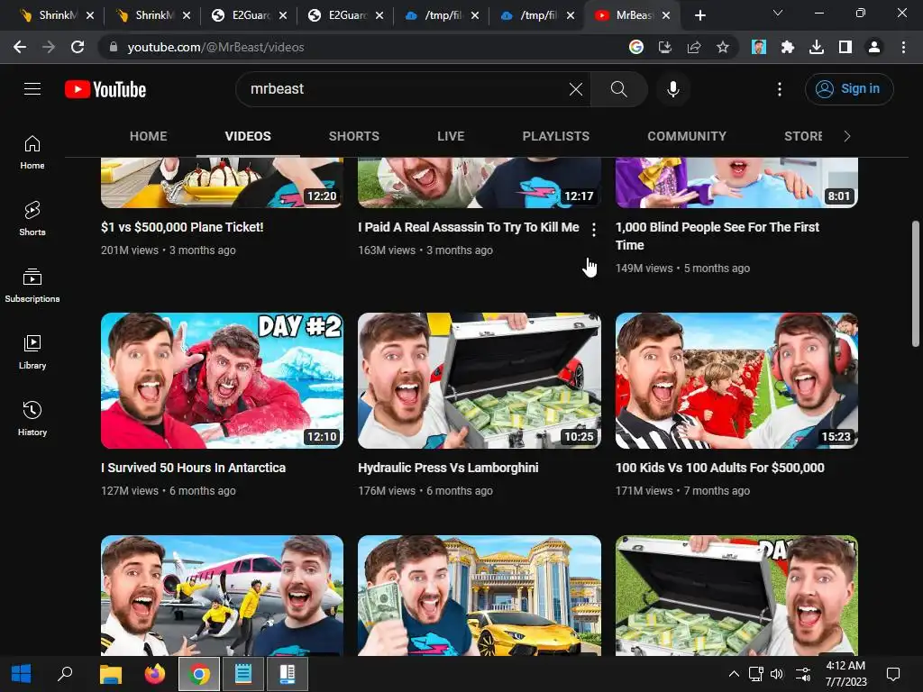Open the YouTube hamburger guide menu
Image resolution: width=923 pixels, height=692 pixels.
point(32,89)
